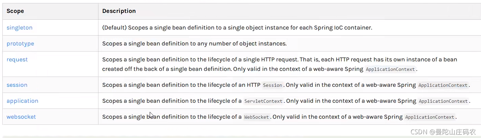Click the session row description text
This screenshot has height=138, width=481.
tap(286, 85)
